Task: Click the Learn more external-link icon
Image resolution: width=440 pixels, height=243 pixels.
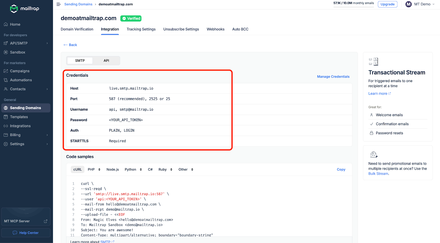Action: (x=390, y=94)
